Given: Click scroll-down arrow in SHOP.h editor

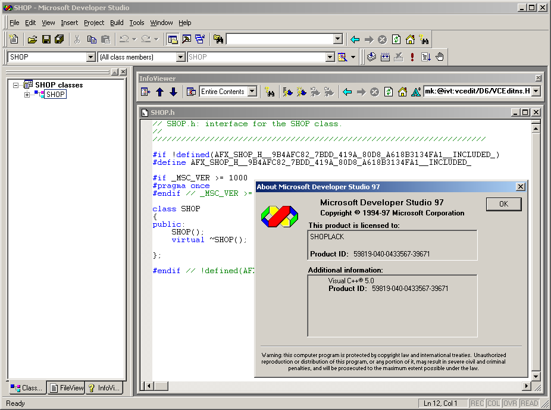Looking at the screenshot, I should click(x=536, y=376).
